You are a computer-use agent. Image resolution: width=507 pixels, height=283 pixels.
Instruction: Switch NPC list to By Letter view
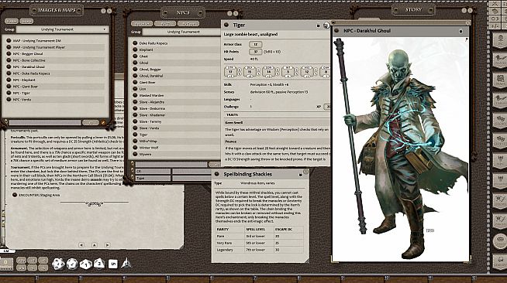coord(142,24)
